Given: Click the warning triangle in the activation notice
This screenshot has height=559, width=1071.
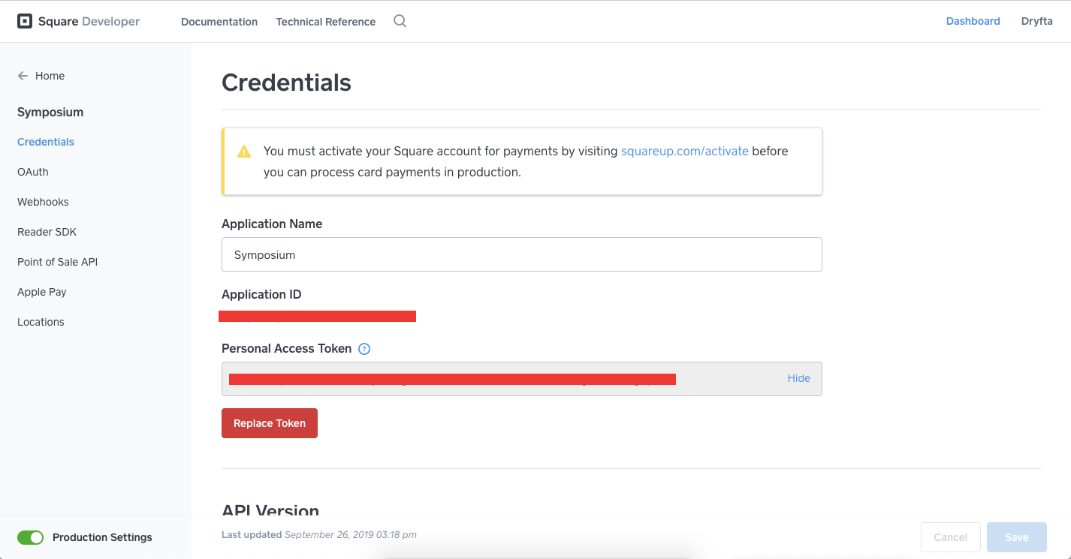Looking at the screenshot, I should [243, 151].
